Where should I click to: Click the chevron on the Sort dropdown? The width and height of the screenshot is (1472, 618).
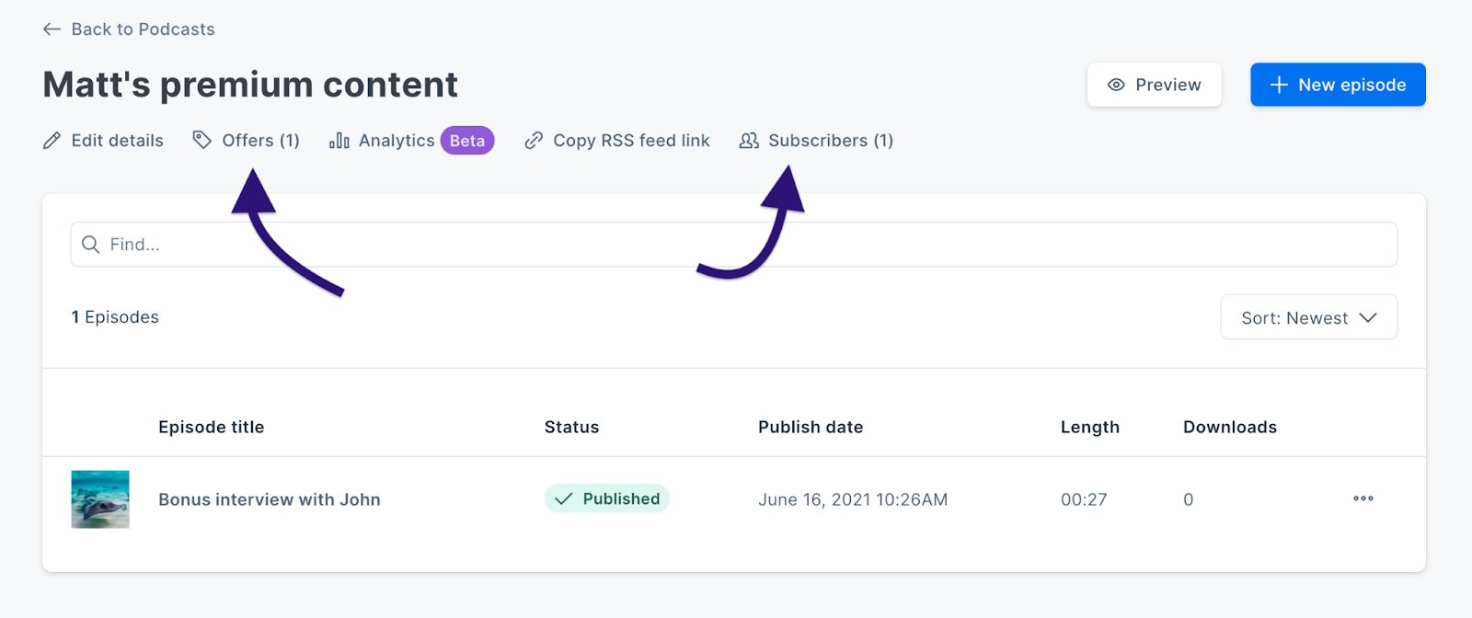(1368, 317)
